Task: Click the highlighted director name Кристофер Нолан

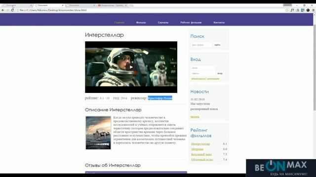Action: click(x=160, y=98)
